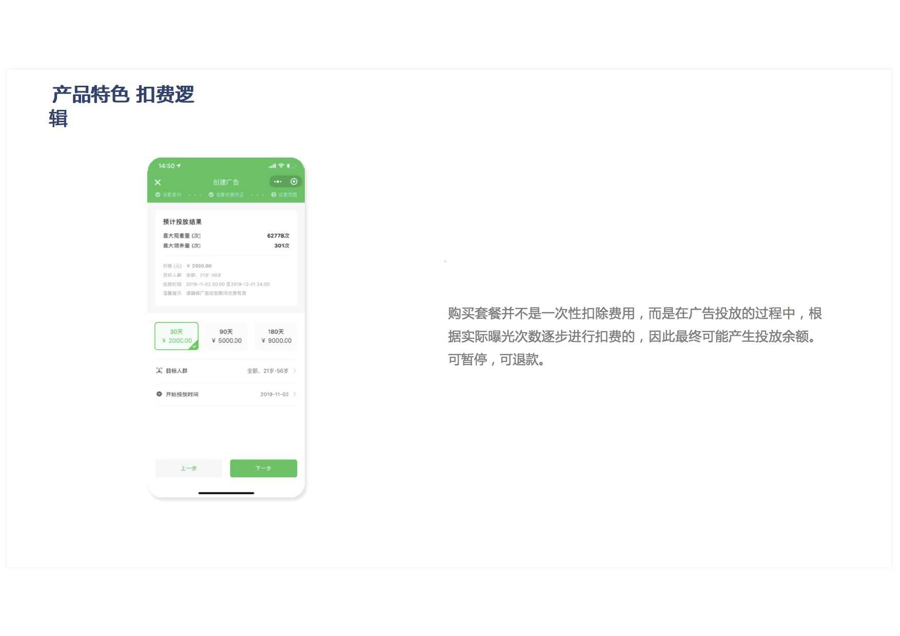Expand 目标人群 with the right chevron
Image resolution: width=900 pixels, height=636 pixels.
[295, 371]
